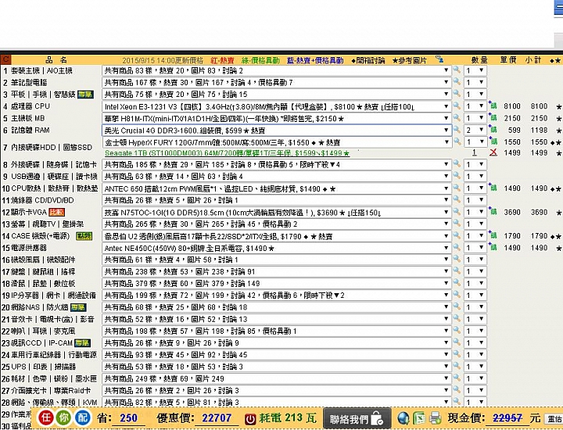Click the red power icon beside 耗電

coord(250,418)
